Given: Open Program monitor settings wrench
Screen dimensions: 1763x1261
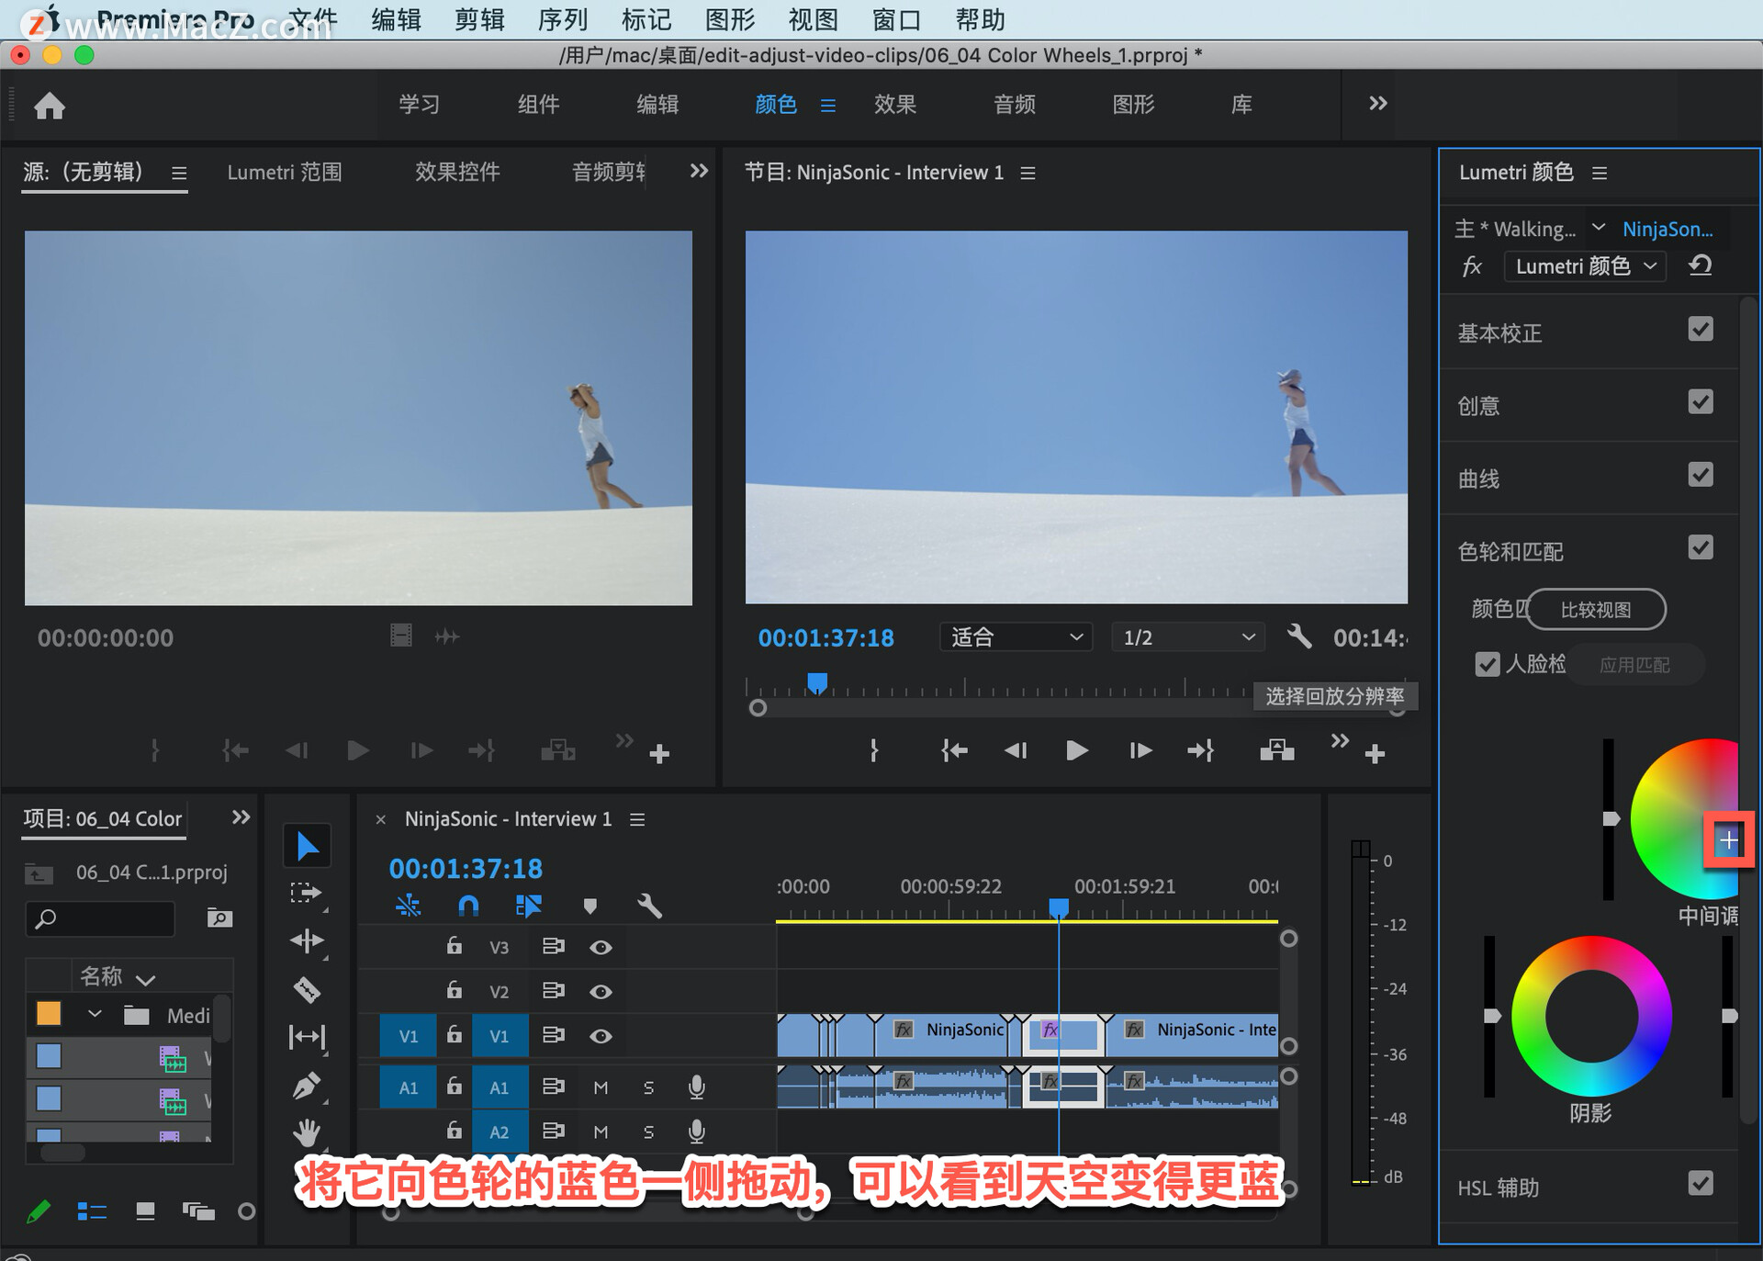Looking at the screenshot, I should [x=1298, y=636].
